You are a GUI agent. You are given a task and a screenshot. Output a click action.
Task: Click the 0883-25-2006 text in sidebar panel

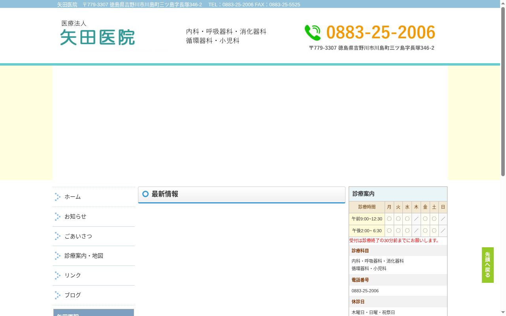pos(365,291)
